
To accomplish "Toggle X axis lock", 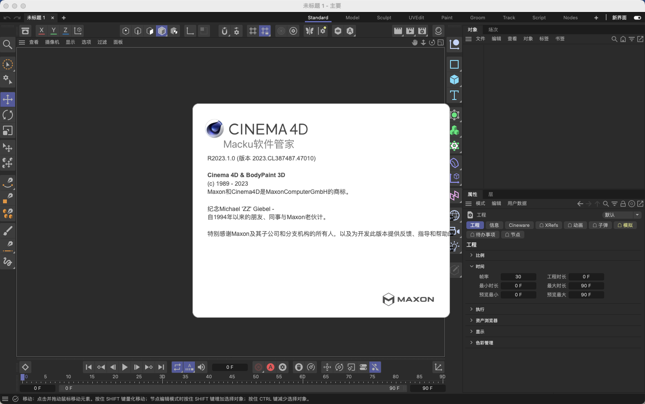I will pos(41,31).
